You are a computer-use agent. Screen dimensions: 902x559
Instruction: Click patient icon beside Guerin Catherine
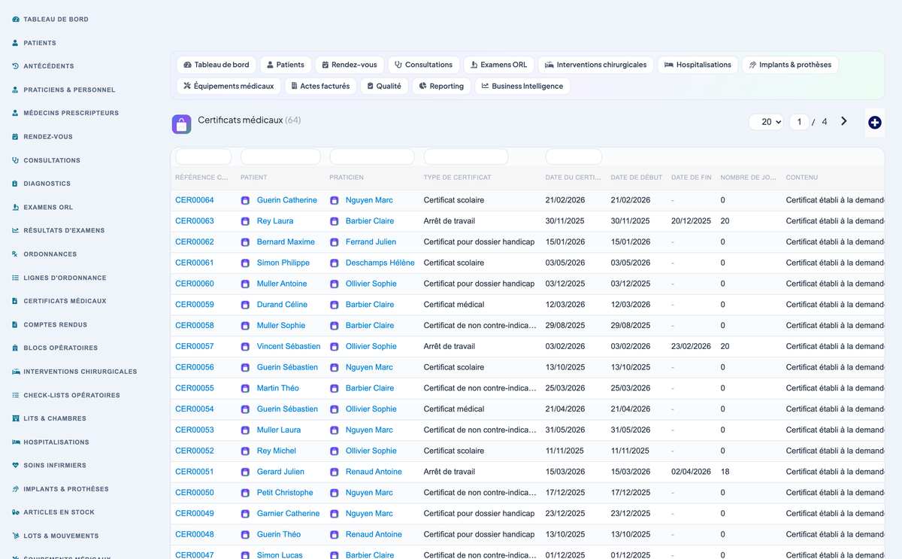245,201
